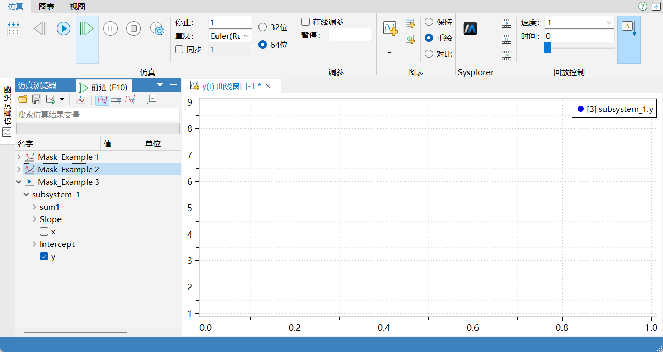Click the playback time slider handle
663x352 pixels.
pos(547,48)
